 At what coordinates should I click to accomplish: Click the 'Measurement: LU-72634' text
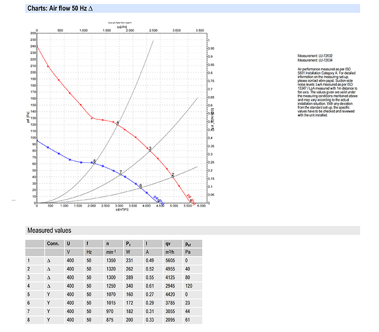coord(315,60)
